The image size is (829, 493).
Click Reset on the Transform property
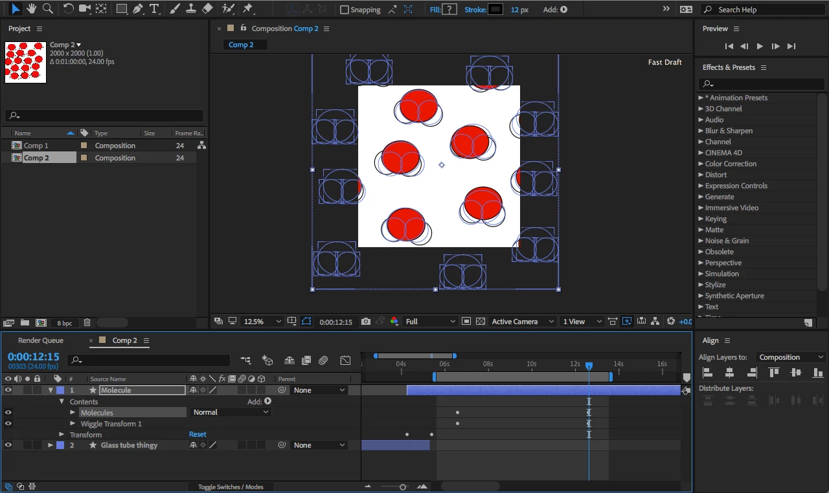click(198, 434)
